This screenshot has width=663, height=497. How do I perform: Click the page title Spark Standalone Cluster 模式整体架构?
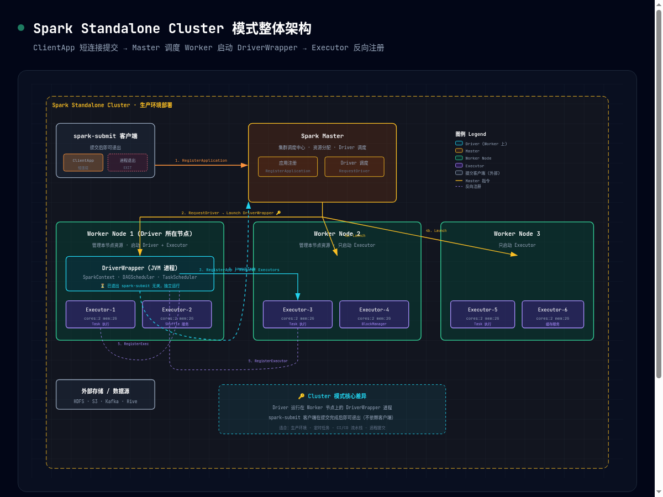point(172,29)
